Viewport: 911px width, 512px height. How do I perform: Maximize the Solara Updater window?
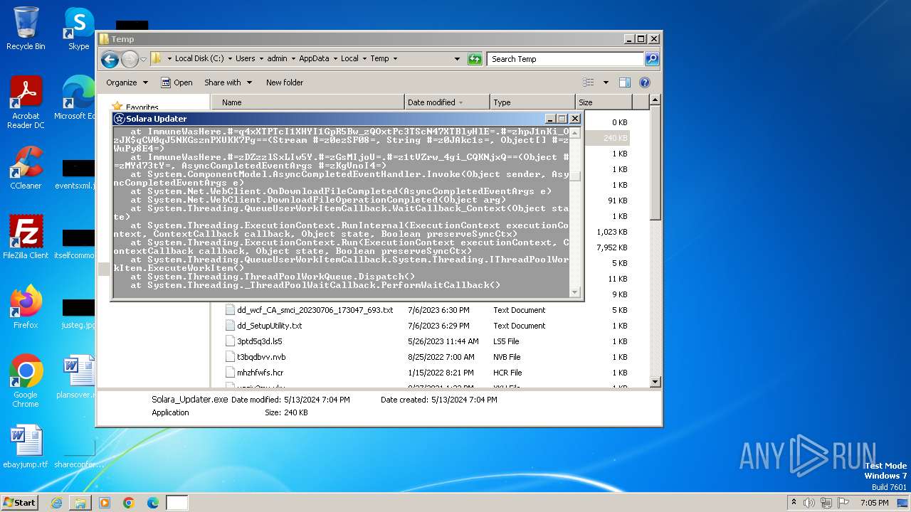(x=562, y=119)
